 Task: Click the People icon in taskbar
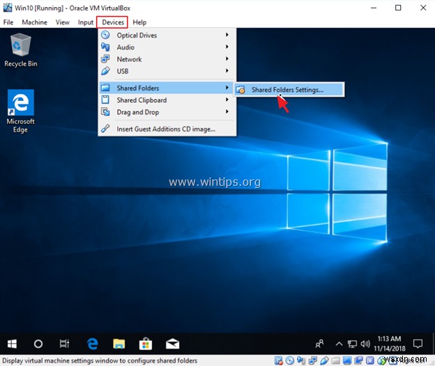[x=319, y=344]
